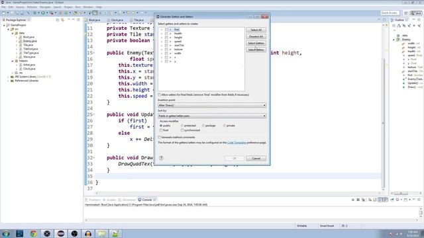
Task: Open the headphones app in taskbar
Action: (88, 233)
